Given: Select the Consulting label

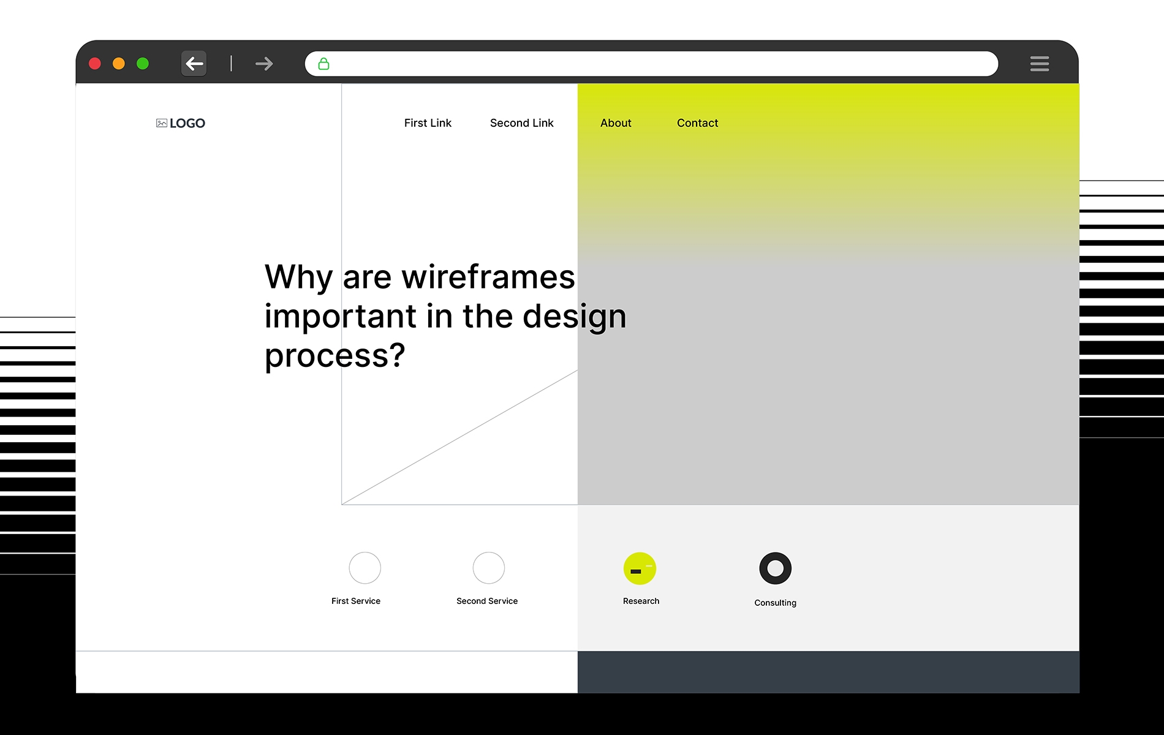Looking at the screenshot, I should (776, 603).
